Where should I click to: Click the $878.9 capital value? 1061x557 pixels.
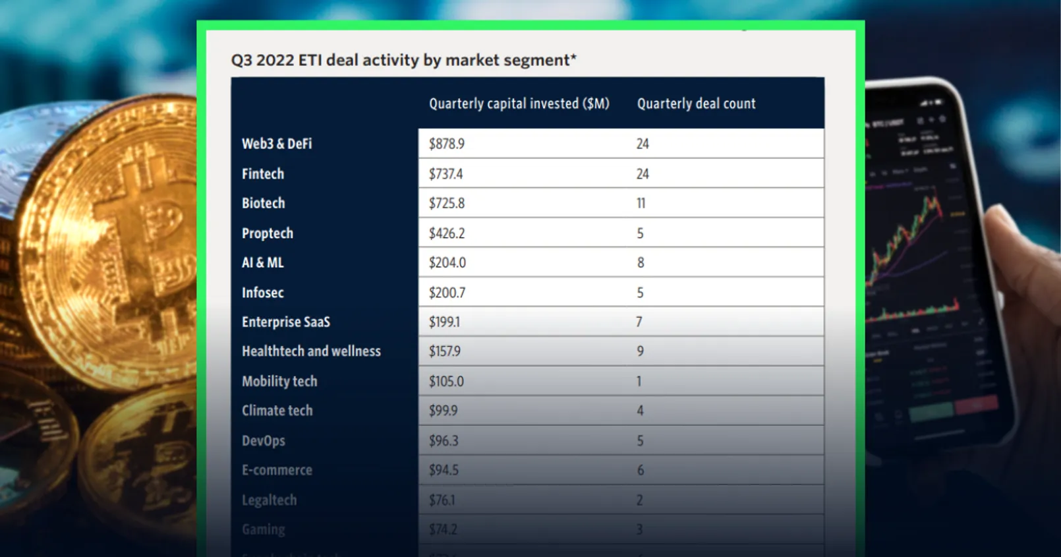point(447,144)
